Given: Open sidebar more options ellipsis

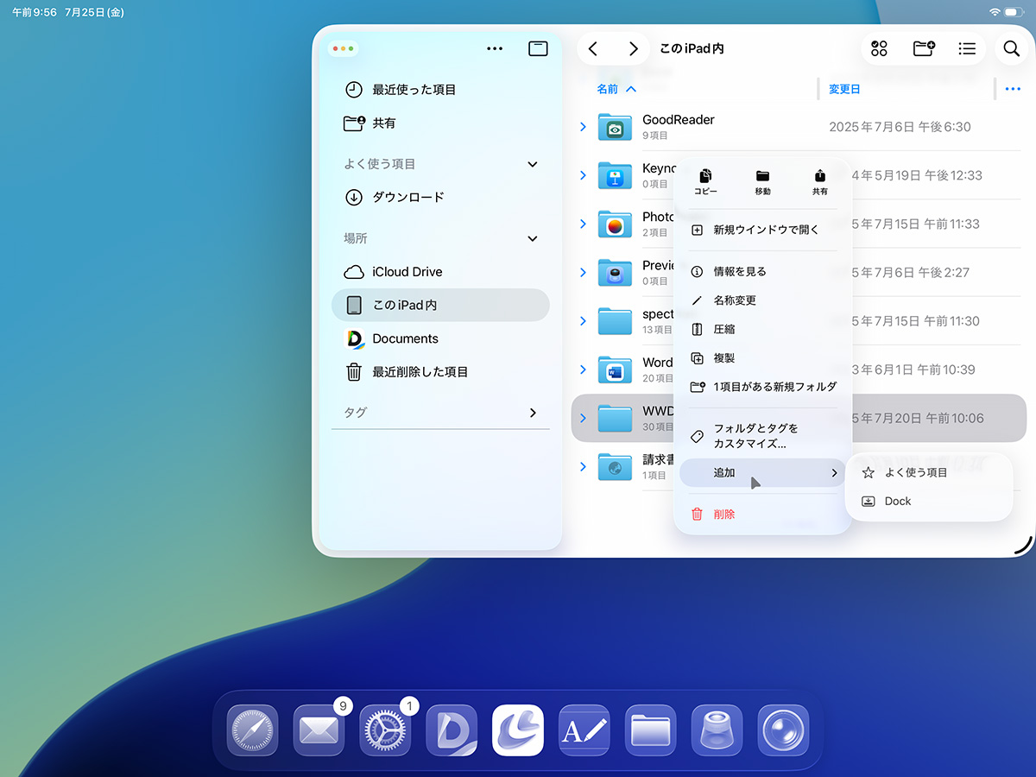Looking at the screenshot, I should (495, 48).
